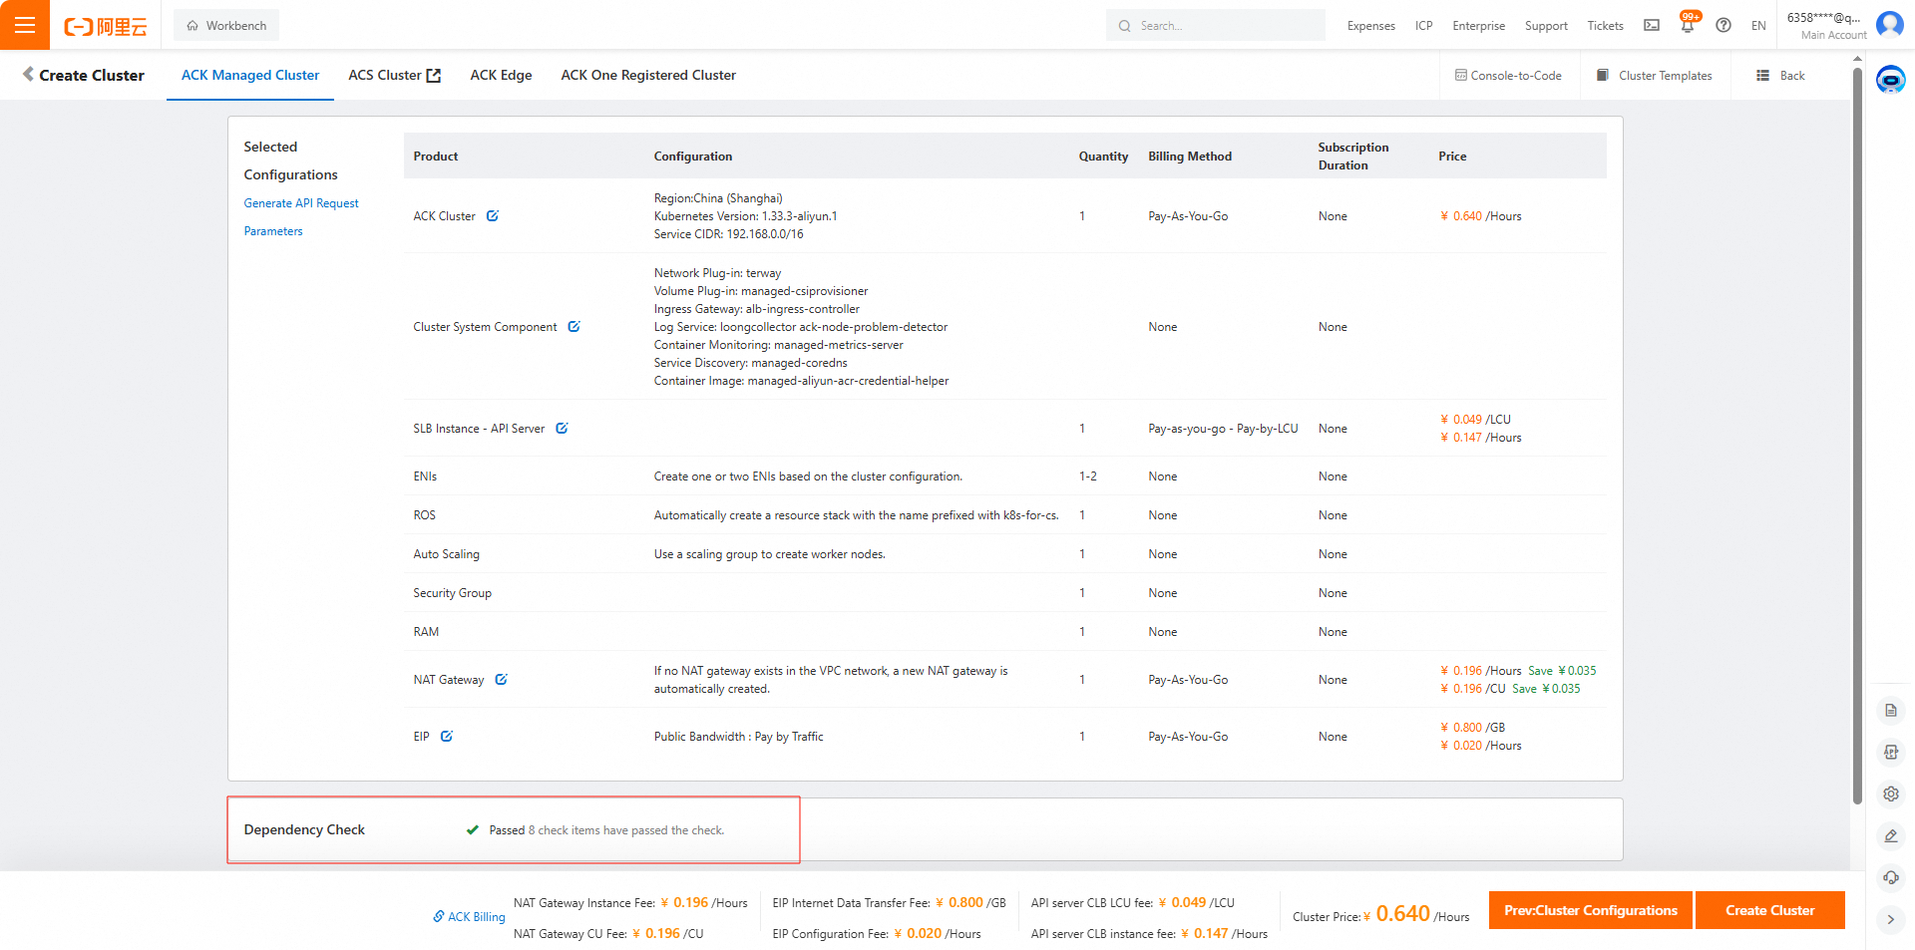
Task: Edit the EIP configuration
Action: pyautogui.click(x=447, y=737)
